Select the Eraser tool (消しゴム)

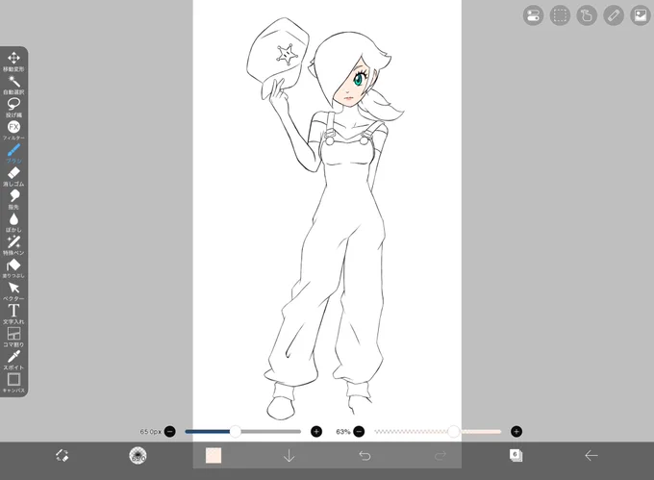pyautogui.click(x=13, y=177)
